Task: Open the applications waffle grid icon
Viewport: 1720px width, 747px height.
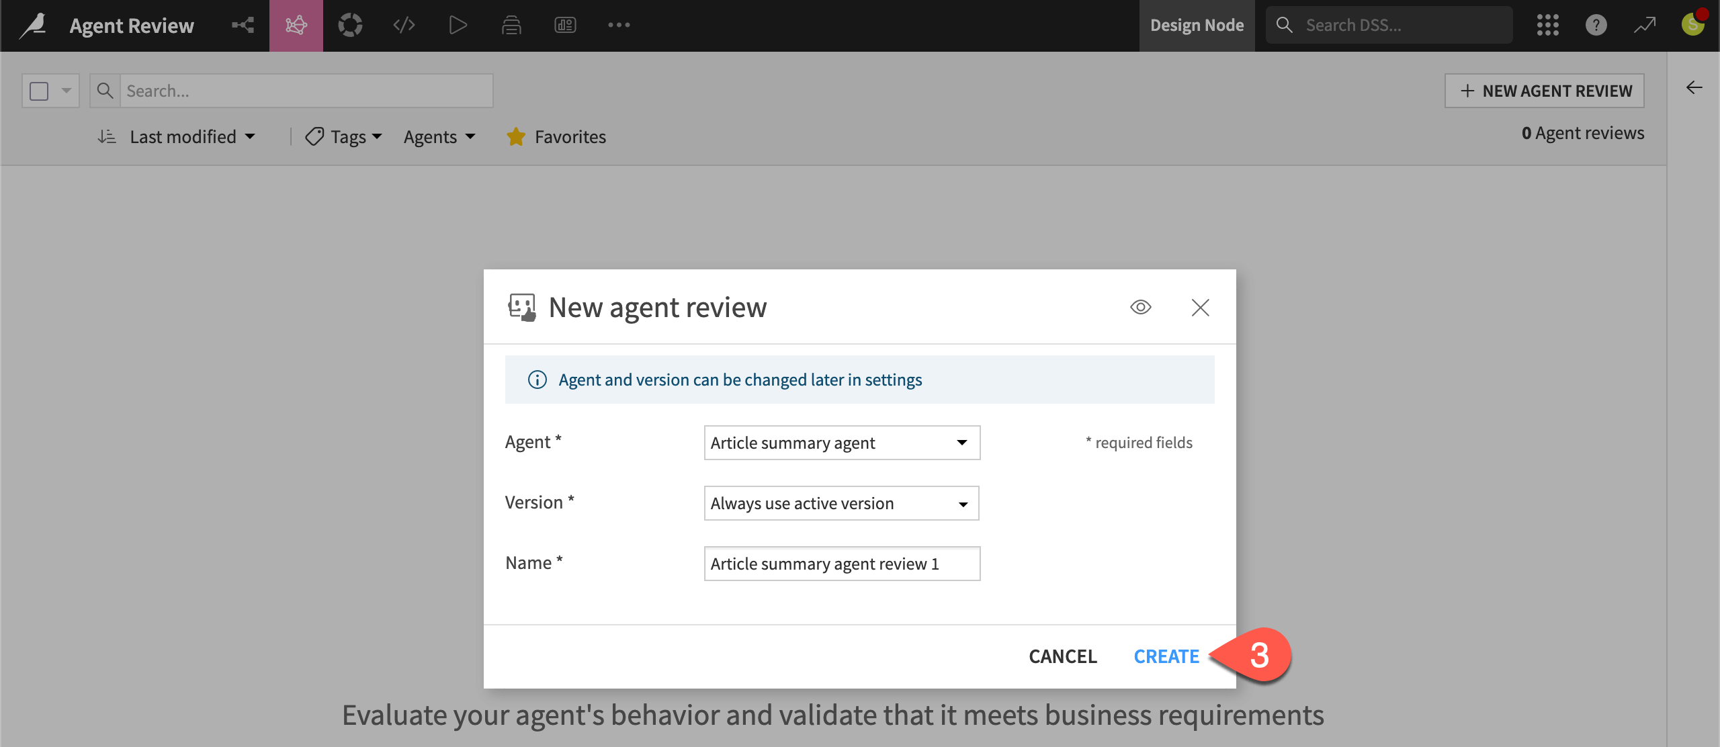Action: pyautogui.click(x=1547, y=25)
